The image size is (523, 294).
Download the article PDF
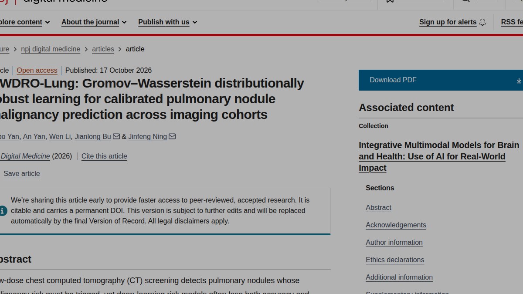441,80
